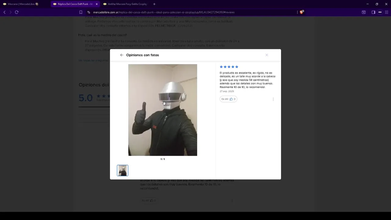The image size is (391, 220).
Task: Click the first blue rating star
Action: tap(221, 67)
